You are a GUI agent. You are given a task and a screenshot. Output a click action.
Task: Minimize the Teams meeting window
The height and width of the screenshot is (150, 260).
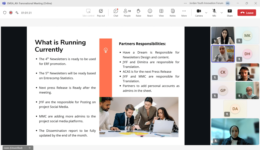[238, 3]
